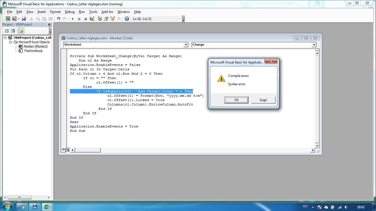Expand the Change procedure dropdown

pos(314,45)
